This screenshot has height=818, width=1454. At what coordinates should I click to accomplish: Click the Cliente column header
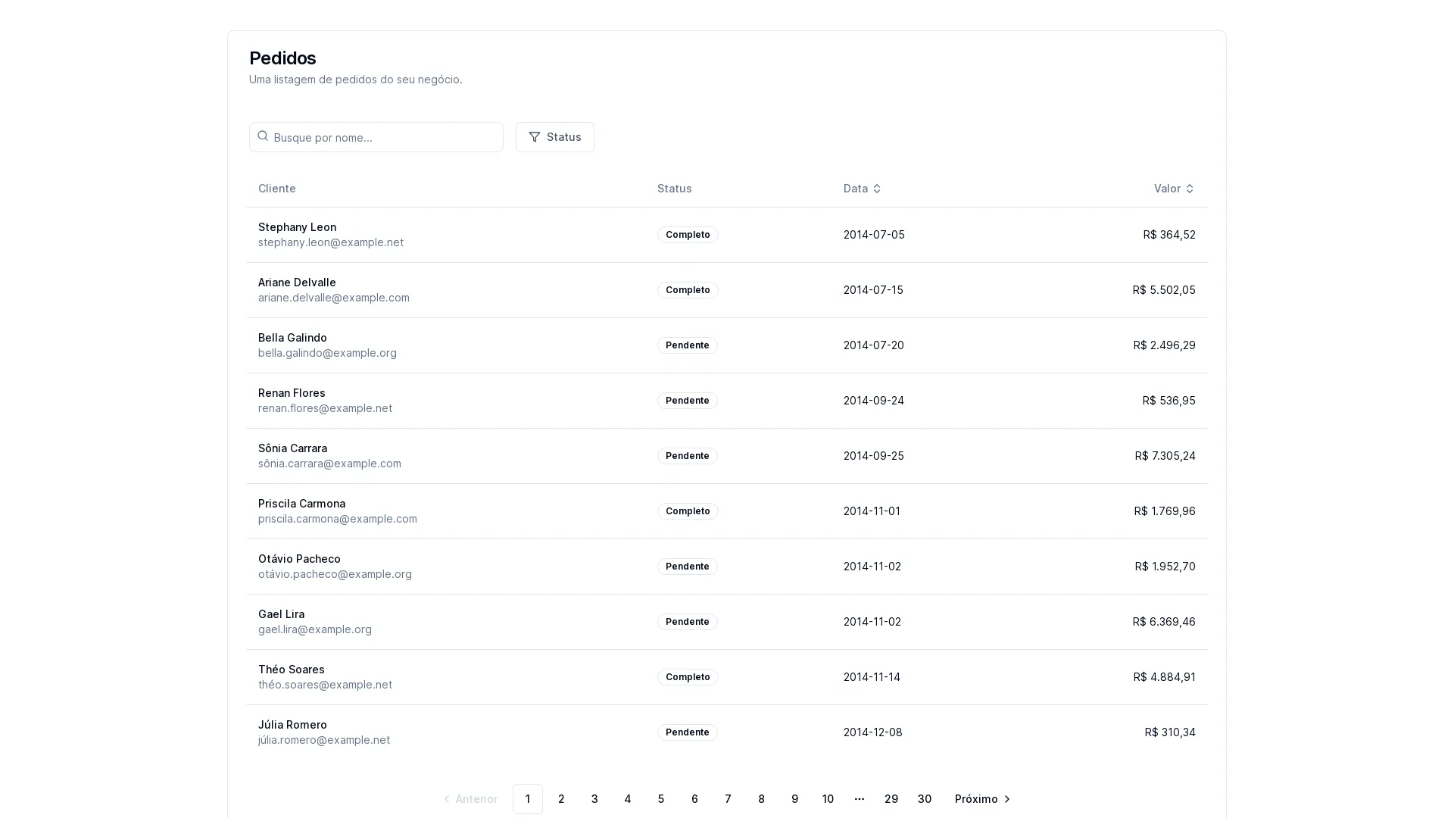pos(277,189)
